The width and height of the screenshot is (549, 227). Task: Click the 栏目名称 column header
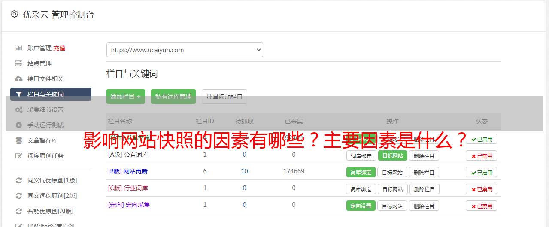(120, 121)
